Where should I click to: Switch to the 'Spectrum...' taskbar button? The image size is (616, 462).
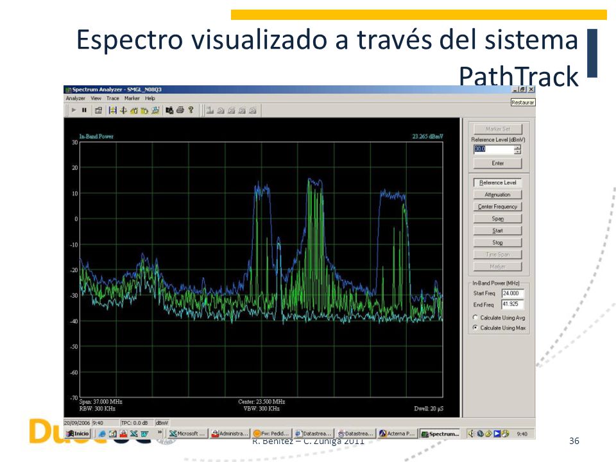(440, 434)
